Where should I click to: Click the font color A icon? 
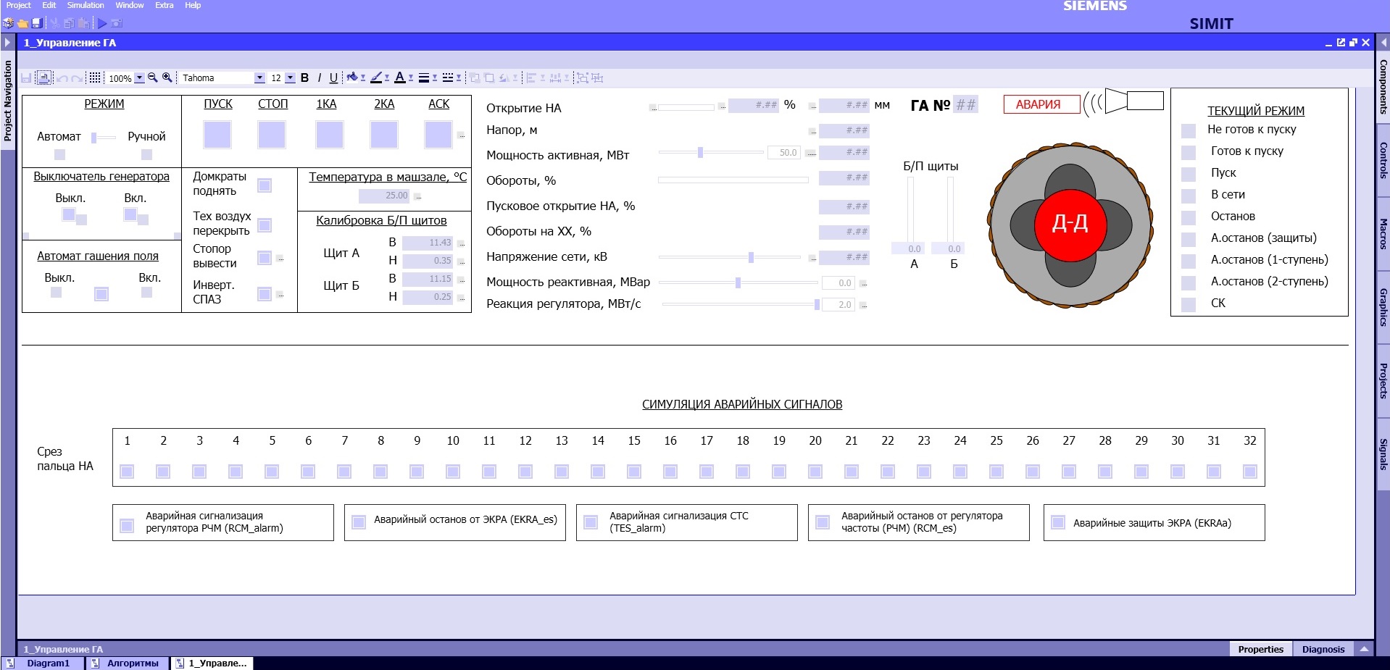pyautogui.click(x=399, y=78)
